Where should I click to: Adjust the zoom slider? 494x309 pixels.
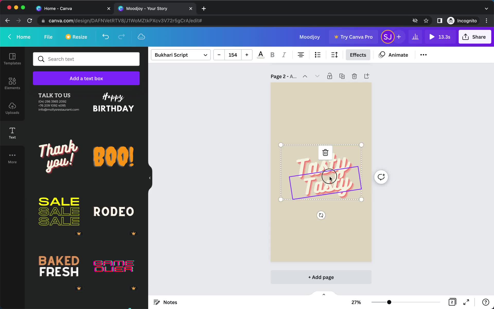pyautogui.click(x=389, y=302)
